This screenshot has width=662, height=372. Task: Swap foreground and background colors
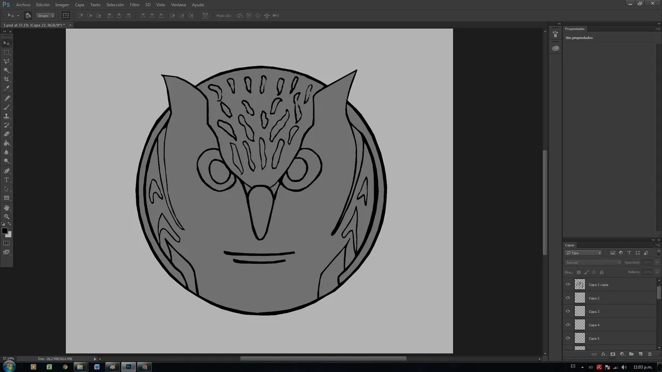[x=10, y=225]
